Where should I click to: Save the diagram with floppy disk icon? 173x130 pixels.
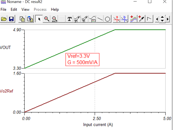tap(11, 19)
